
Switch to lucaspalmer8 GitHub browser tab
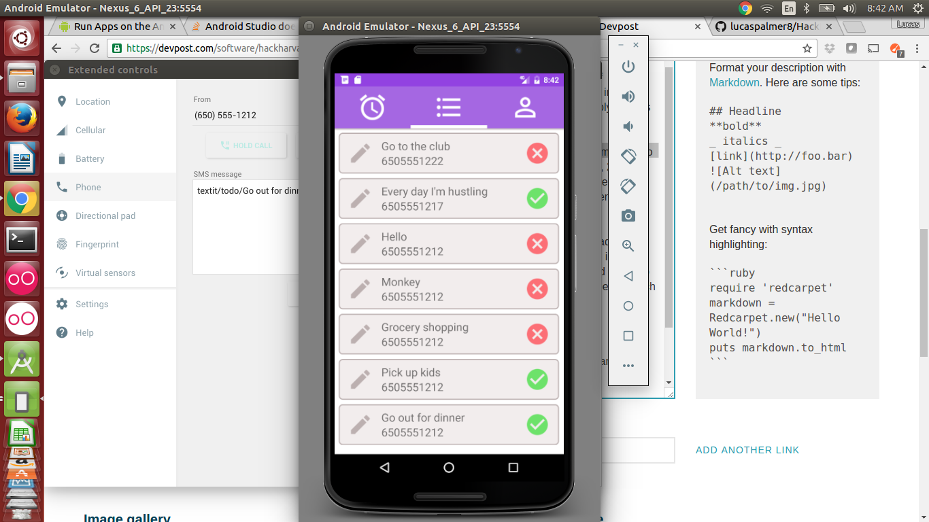(x=773, y=27)
